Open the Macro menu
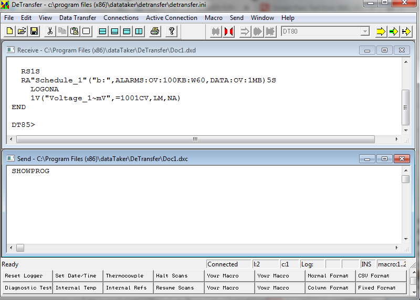The height and width of the screenshot is (300, 420). click(x=214, y=18)
